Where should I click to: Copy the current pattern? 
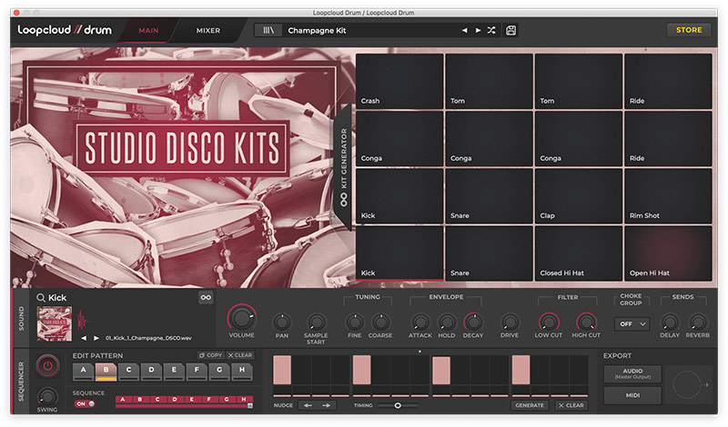211,355
